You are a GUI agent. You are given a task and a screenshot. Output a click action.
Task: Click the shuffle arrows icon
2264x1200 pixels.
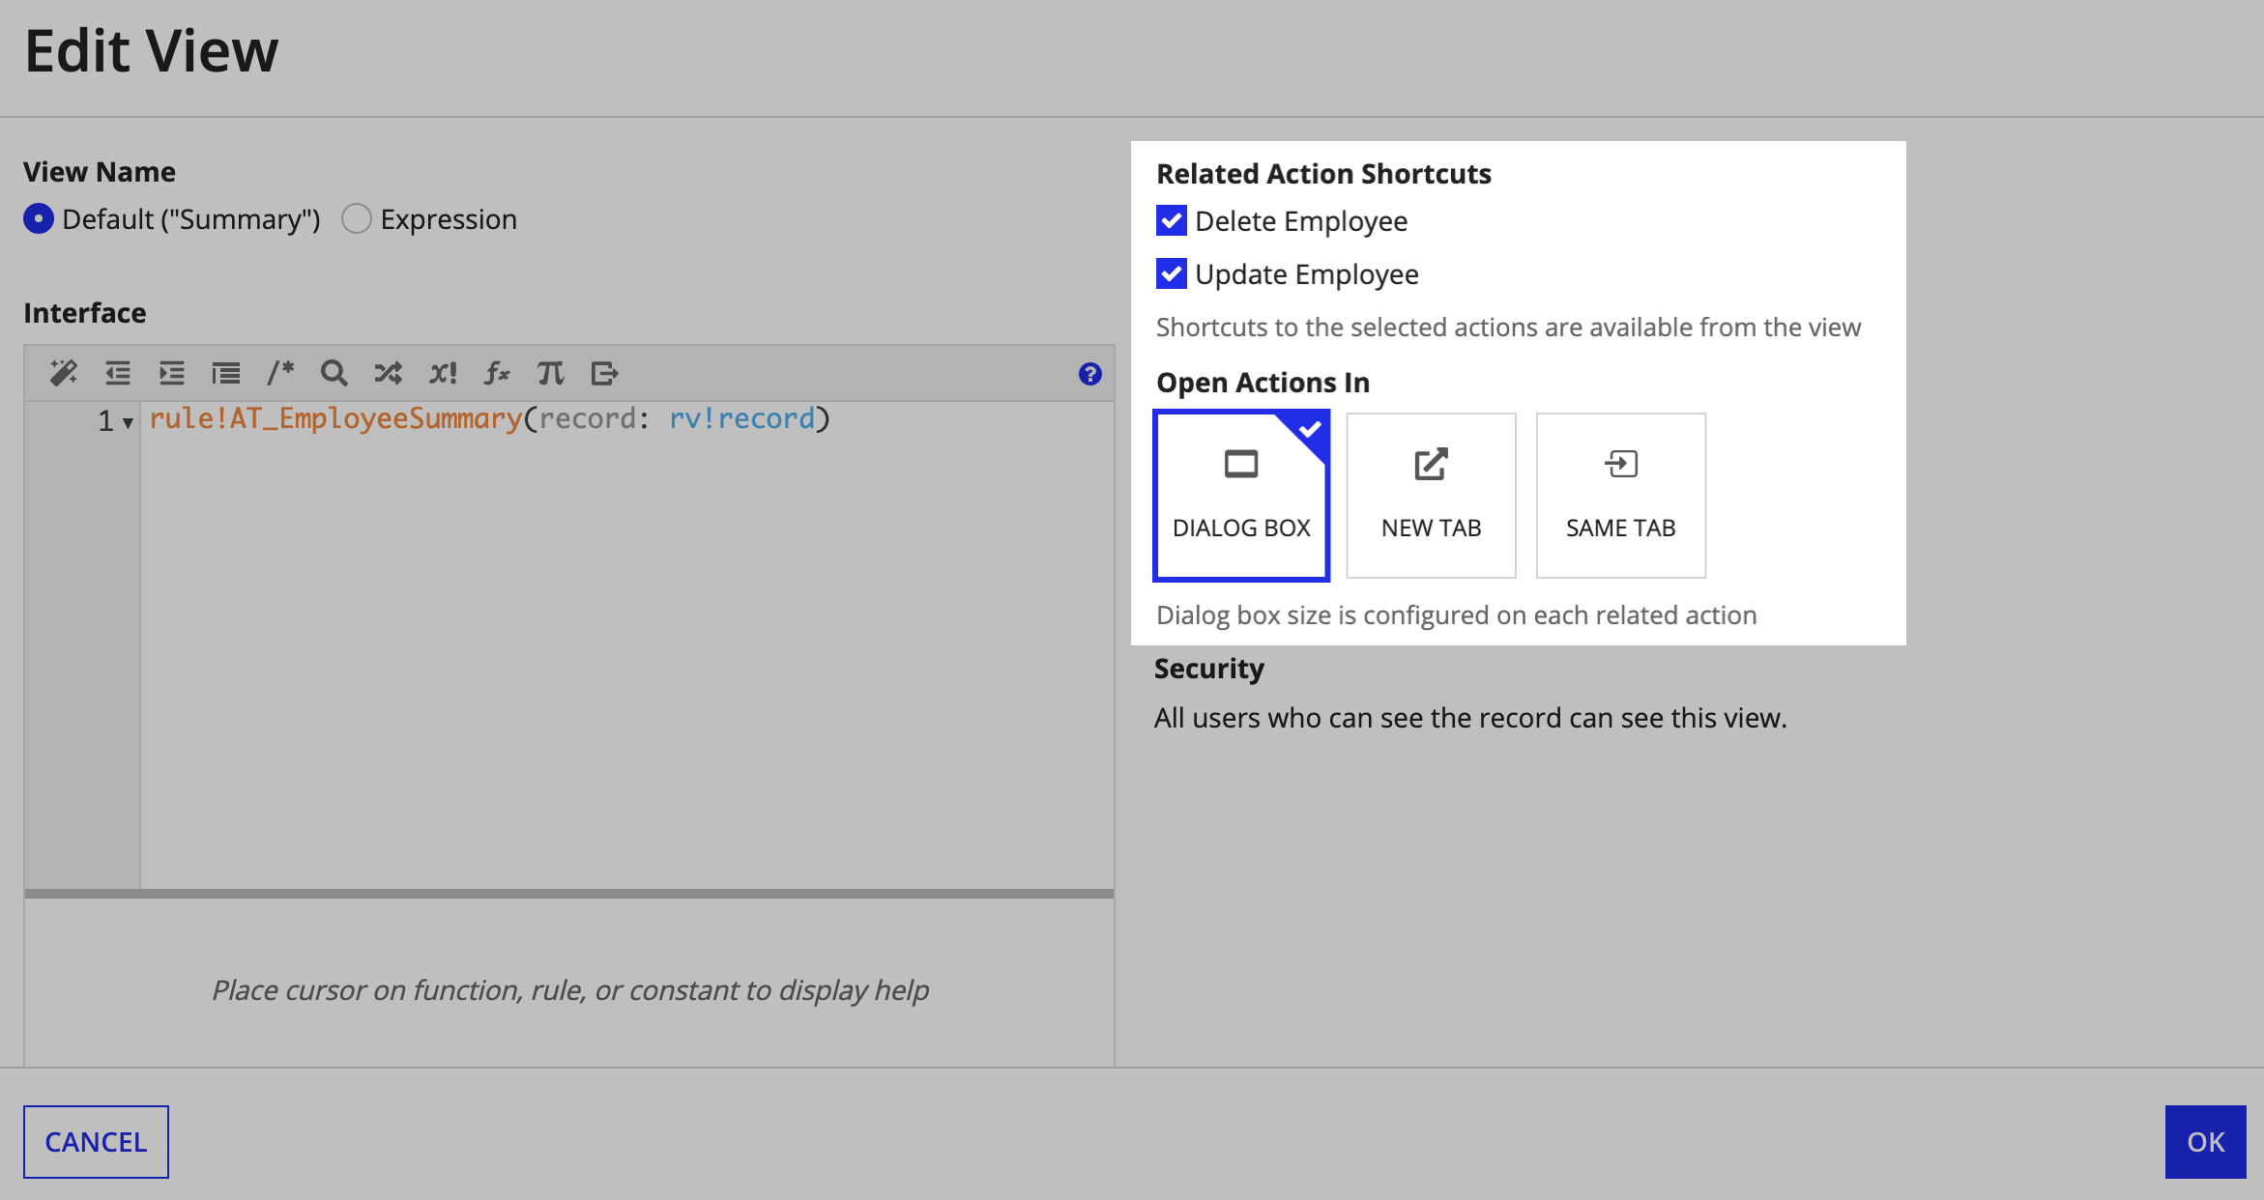click(389, 373)
